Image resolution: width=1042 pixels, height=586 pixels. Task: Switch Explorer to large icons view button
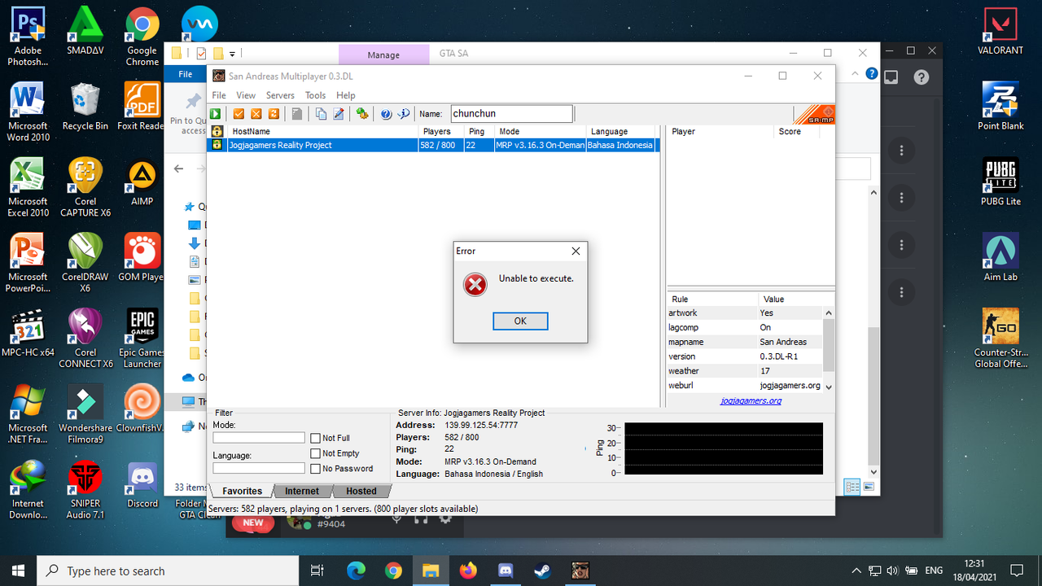click(x=869, y=487)
